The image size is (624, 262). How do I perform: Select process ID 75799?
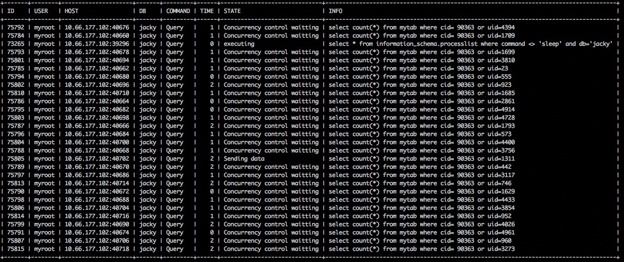coord(16,224)
